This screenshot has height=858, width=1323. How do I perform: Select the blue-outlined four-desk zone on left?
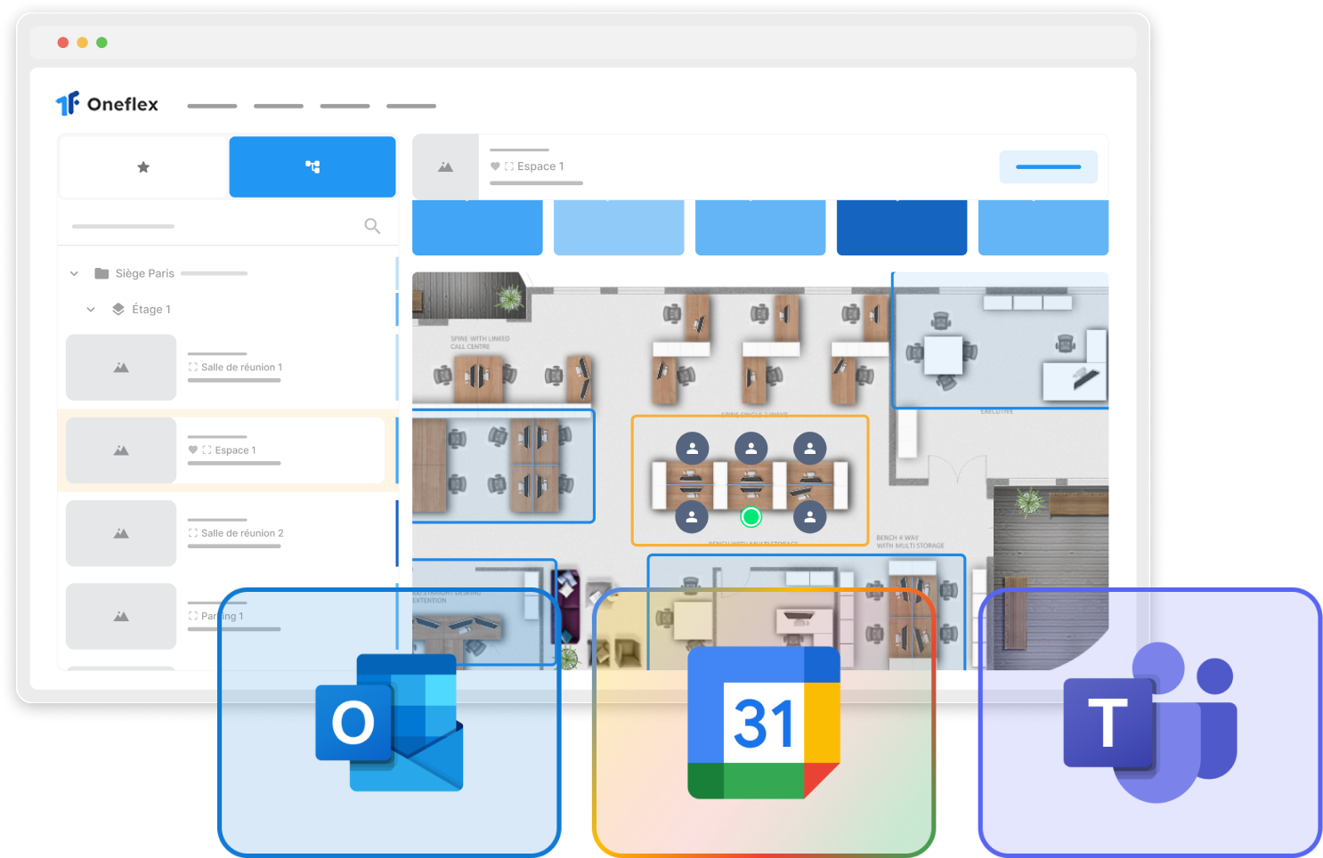[x=503, y=465]
